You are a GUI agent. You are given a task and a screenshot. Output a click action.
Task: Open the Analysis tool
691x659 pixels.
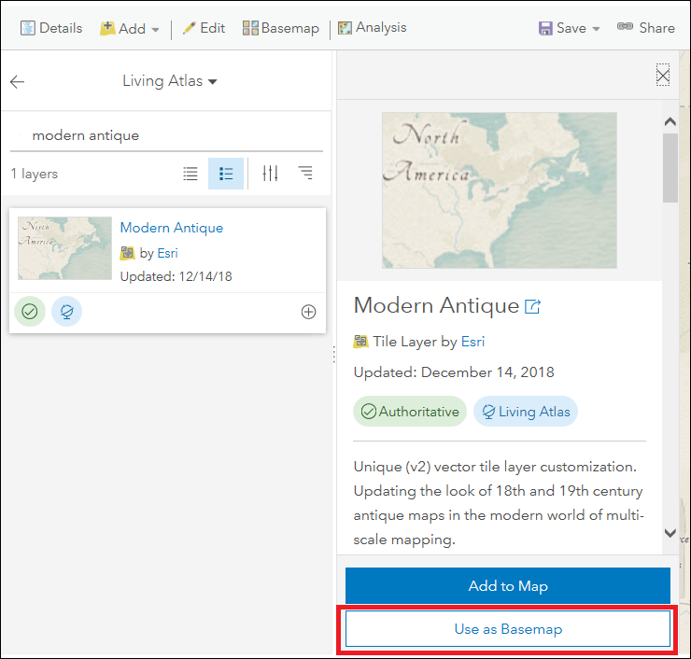click(x=372, y=27)
